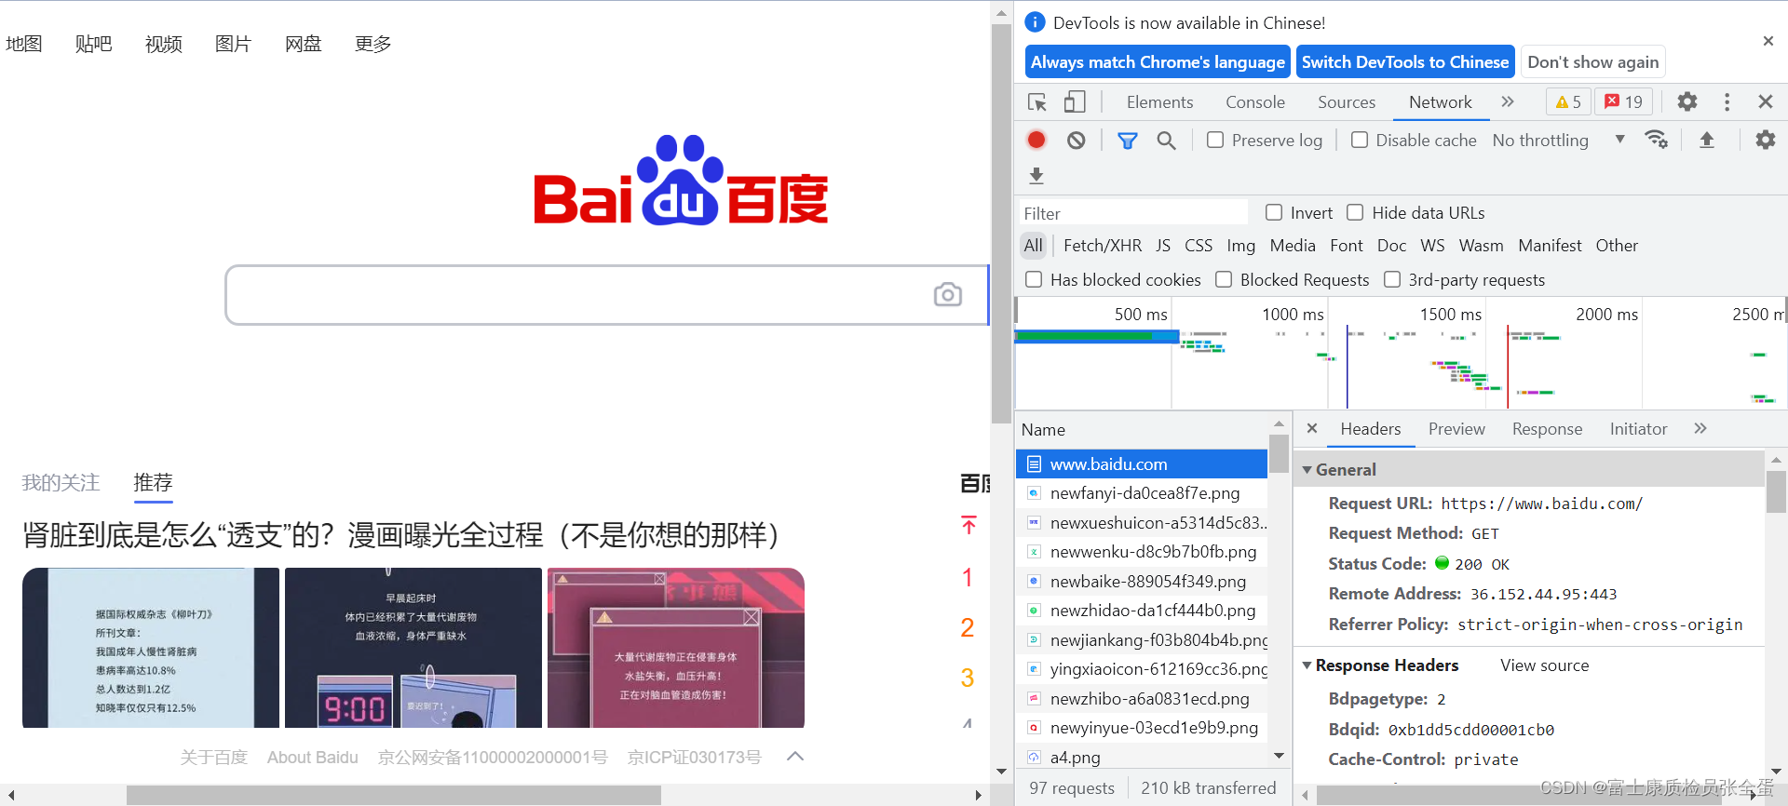Select the www.baidu.com request row

pyautogui.click(x=1142, y=463)
